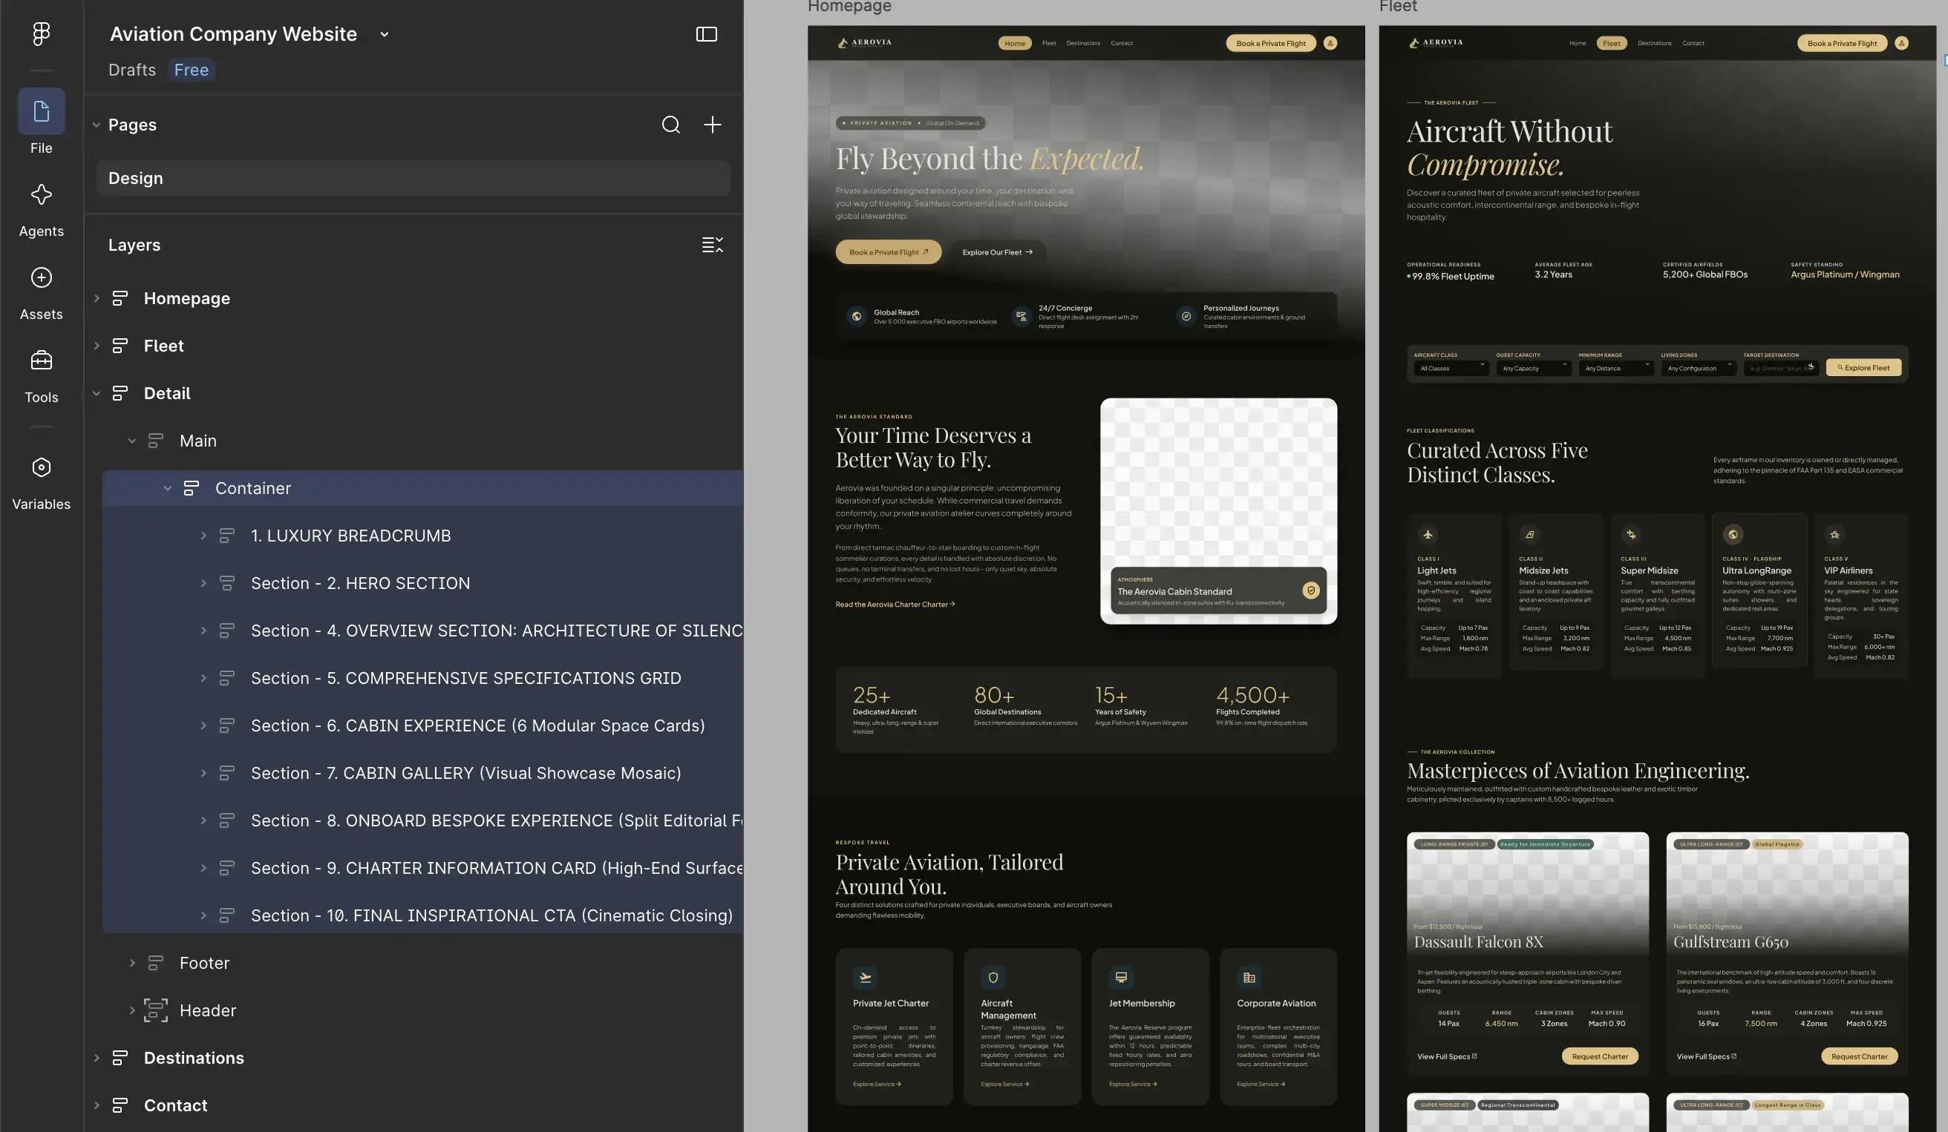
Task: Click the Header layer component icon
Action: pyautogui.click(x=155, y=1010)
